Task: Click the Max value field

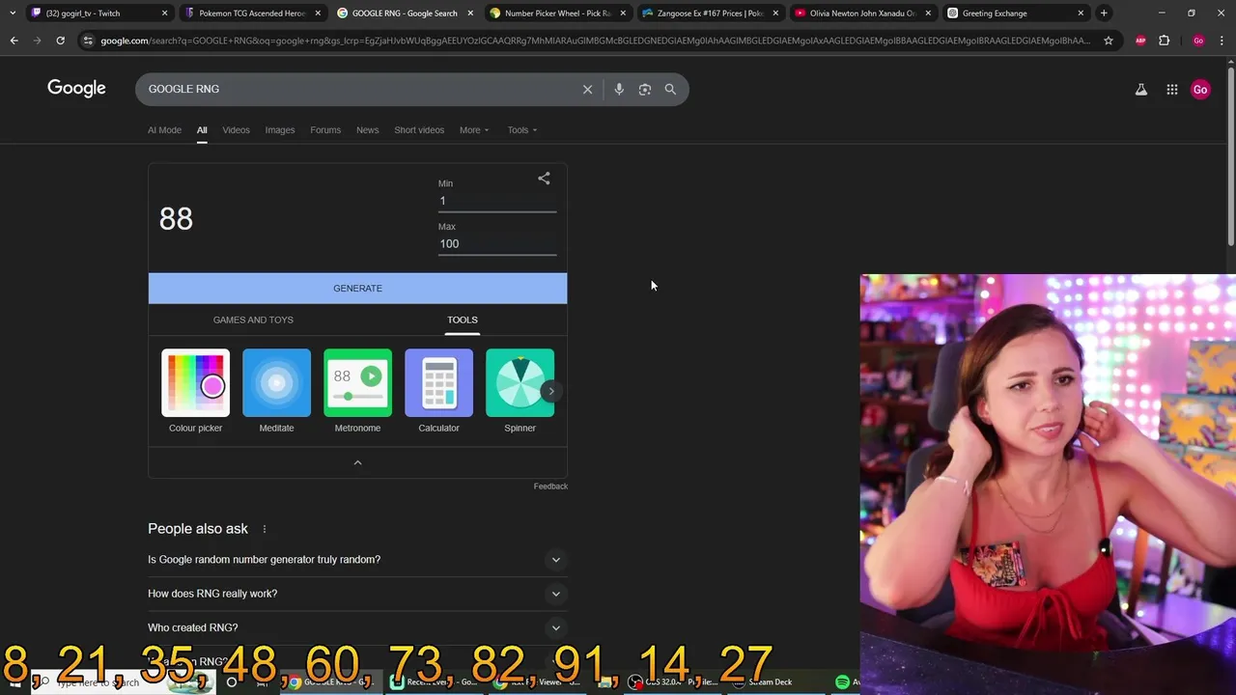Action: click(497, 244)
